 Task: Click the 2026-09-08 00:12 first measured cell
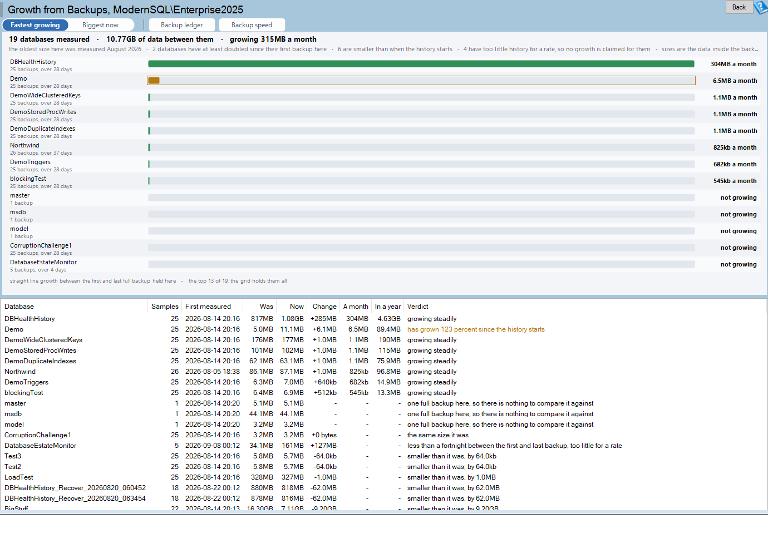click(213, 446)
